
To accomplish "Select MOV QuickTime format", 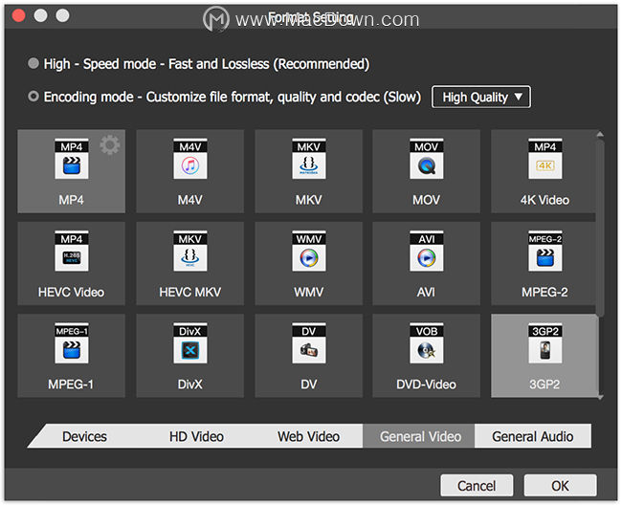I will pyautogui.click(x=427, y=171).
